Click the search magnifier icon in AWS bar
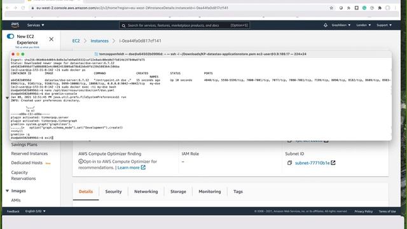Viewport: 407px width, 229px height. click(x=123, y=25)
